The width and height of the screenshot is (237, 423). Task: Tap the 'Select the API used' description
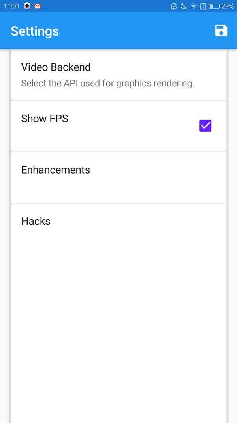pyautogui.click(x=108, y=83)
